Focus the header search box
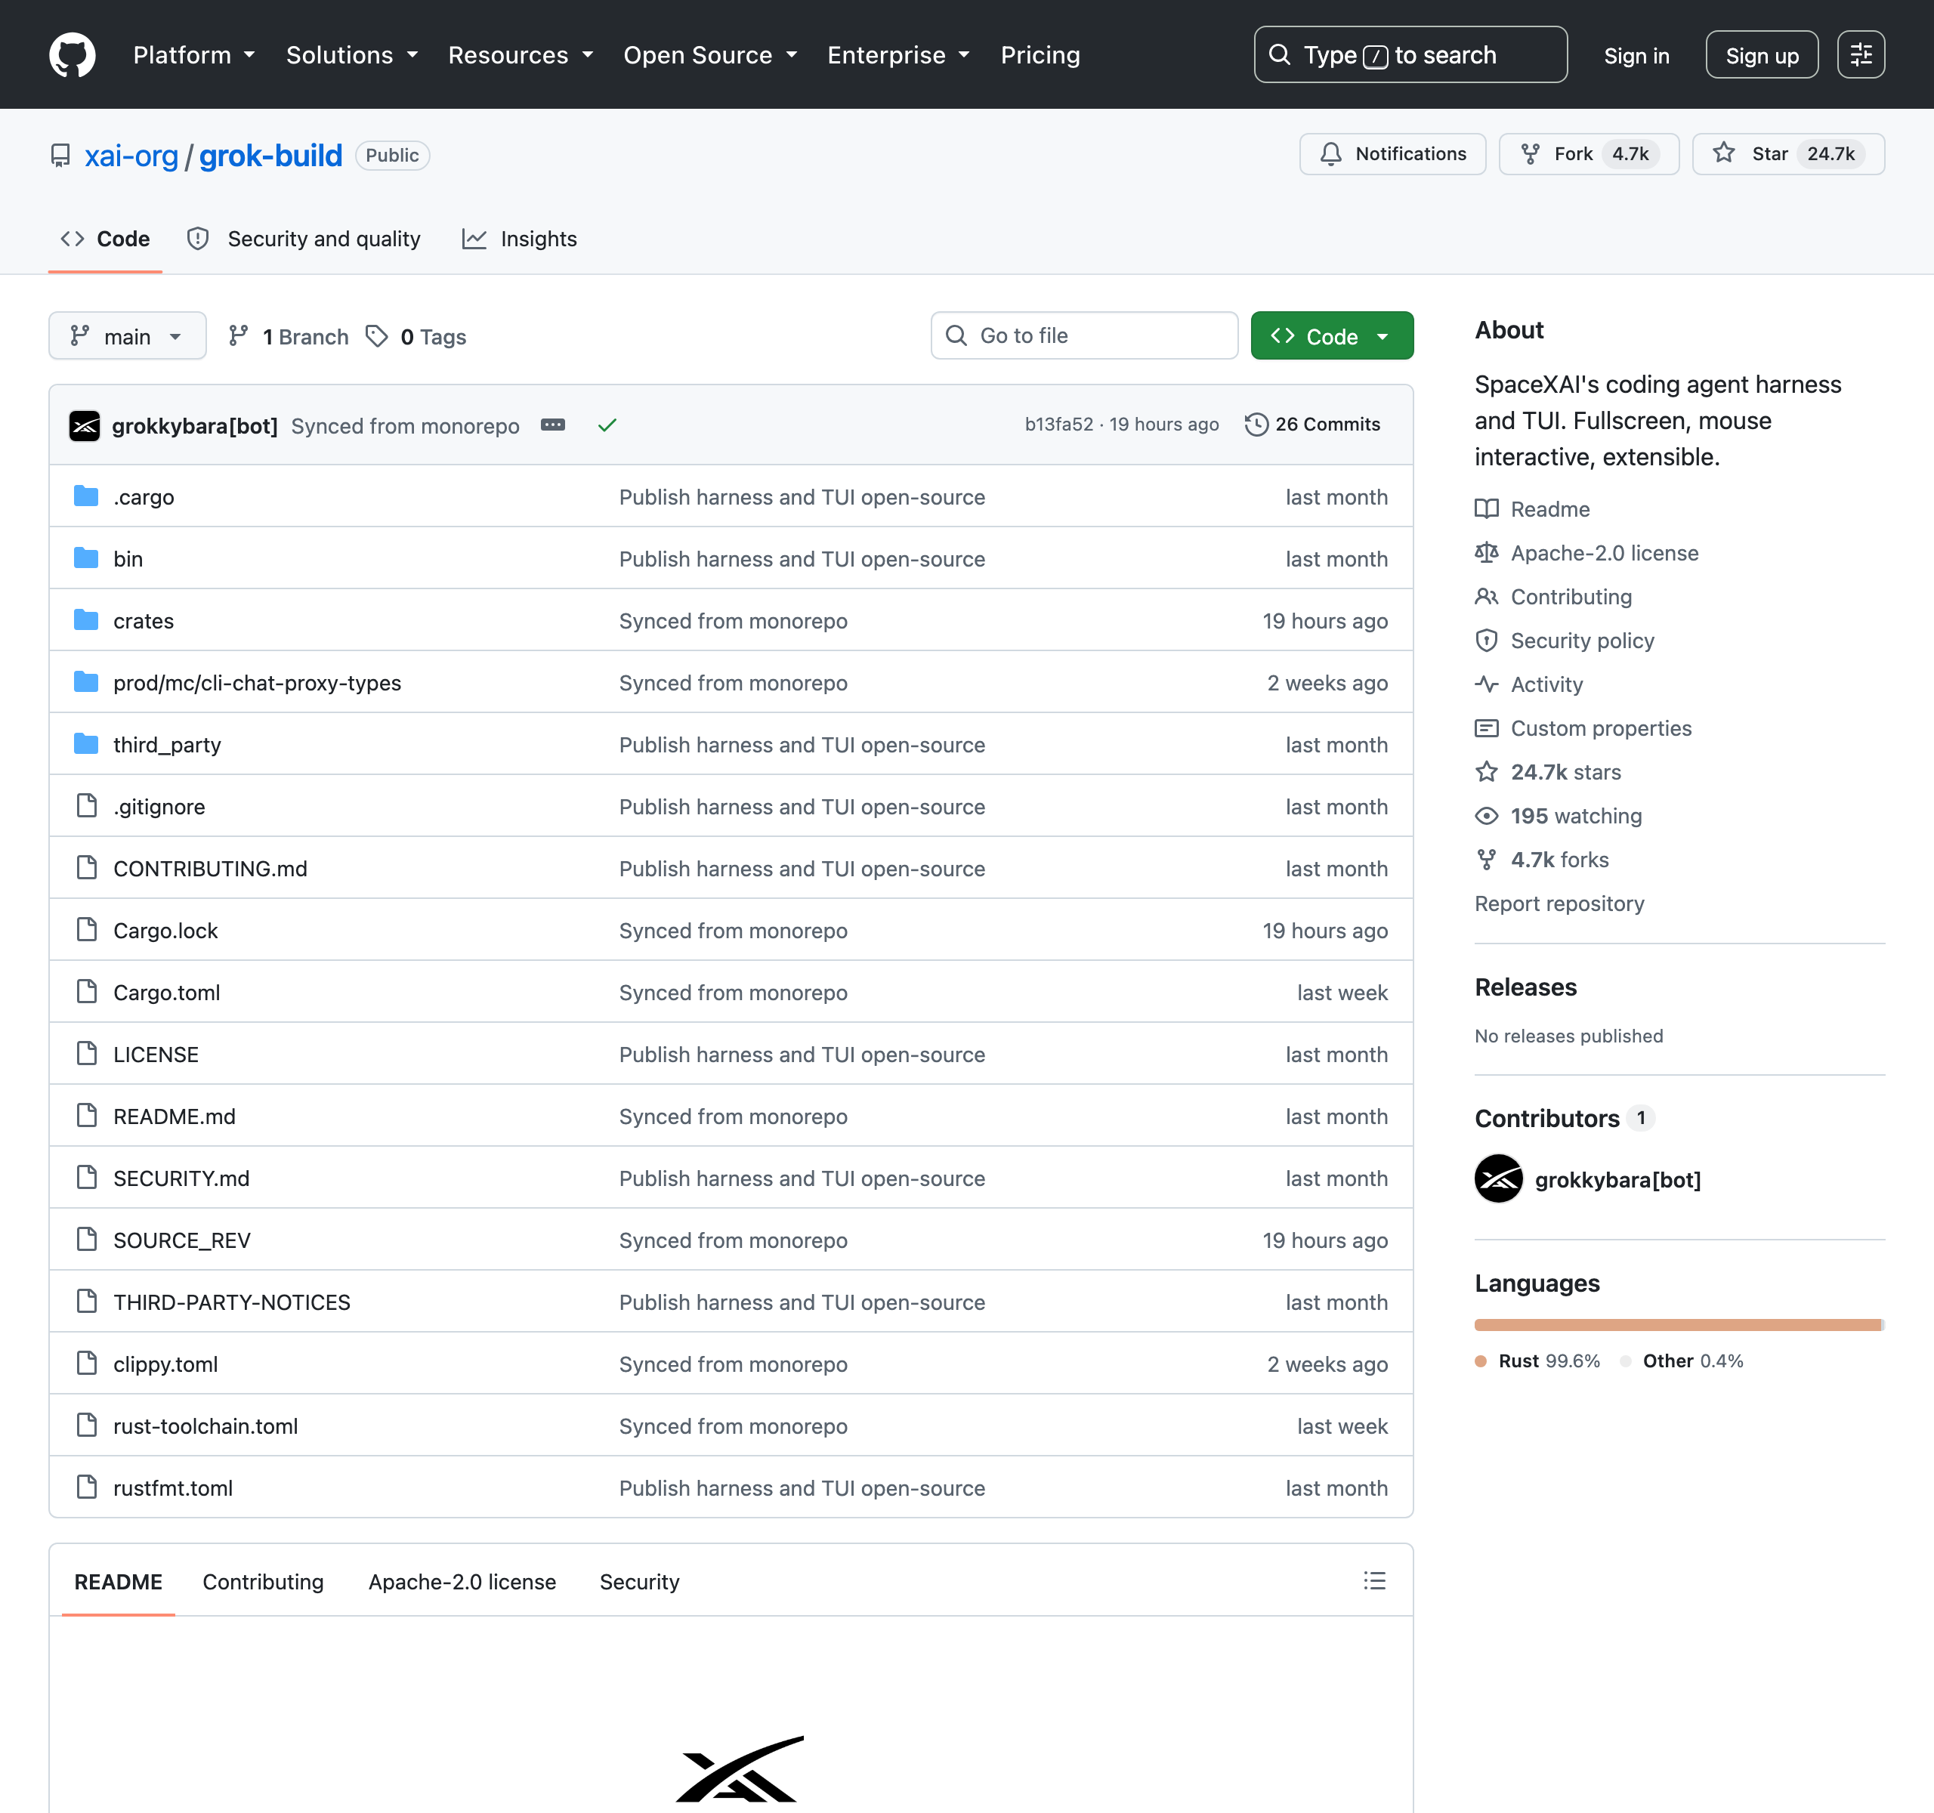This screenshot has width=1934, height=1813. [x=1410, y=54]
